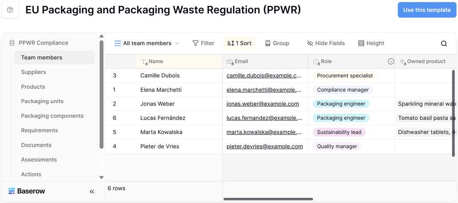Open the Packaging units table

coord(42,101)
